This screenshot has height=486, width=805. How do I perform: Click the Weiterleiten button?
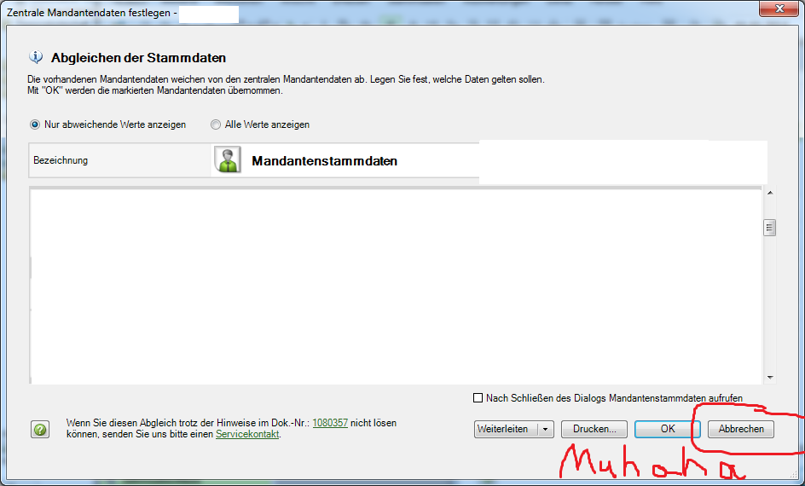504,429
